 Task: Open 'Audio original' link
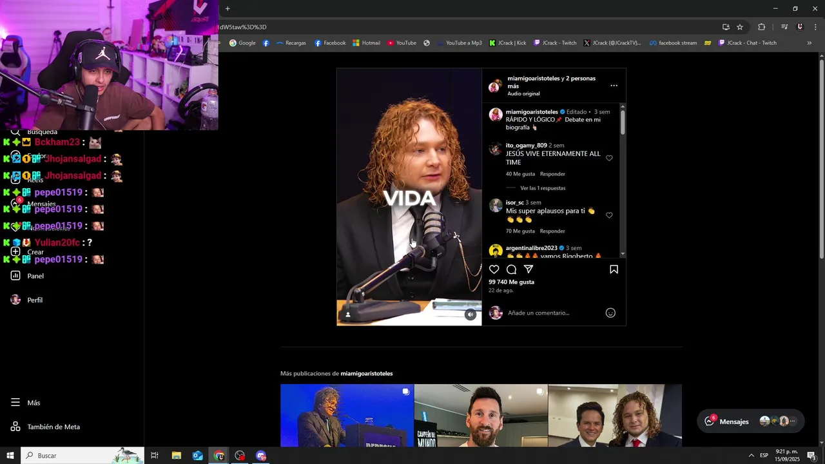click(523, 94)
